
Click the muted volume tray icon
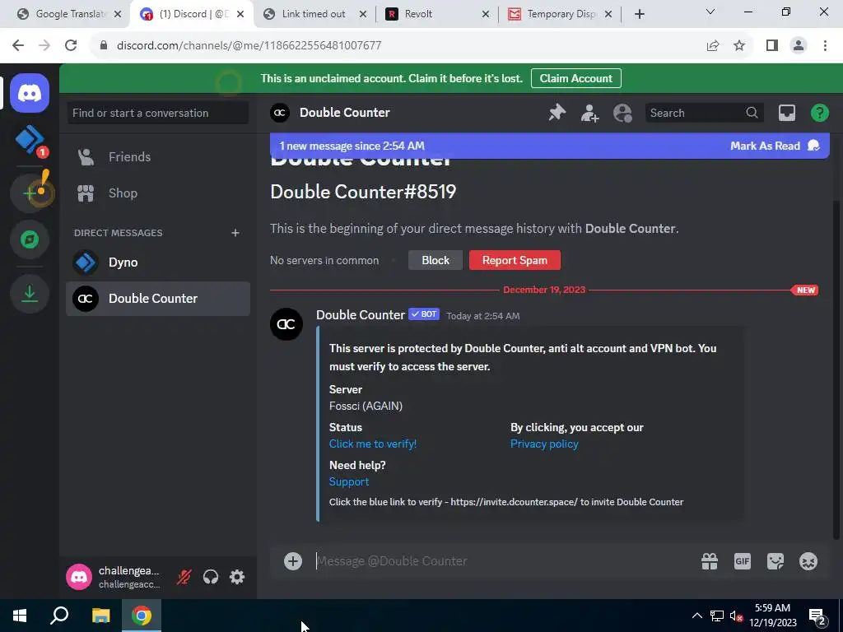pos(736,616)
